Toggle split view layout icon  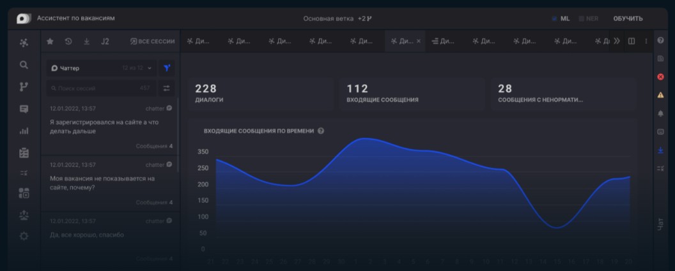pos(632,41)
